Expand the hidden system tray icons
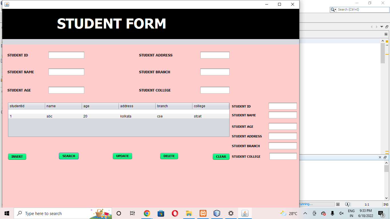This screenshot has height=219, width=390. pyautogui.click(x=305, y=213)
